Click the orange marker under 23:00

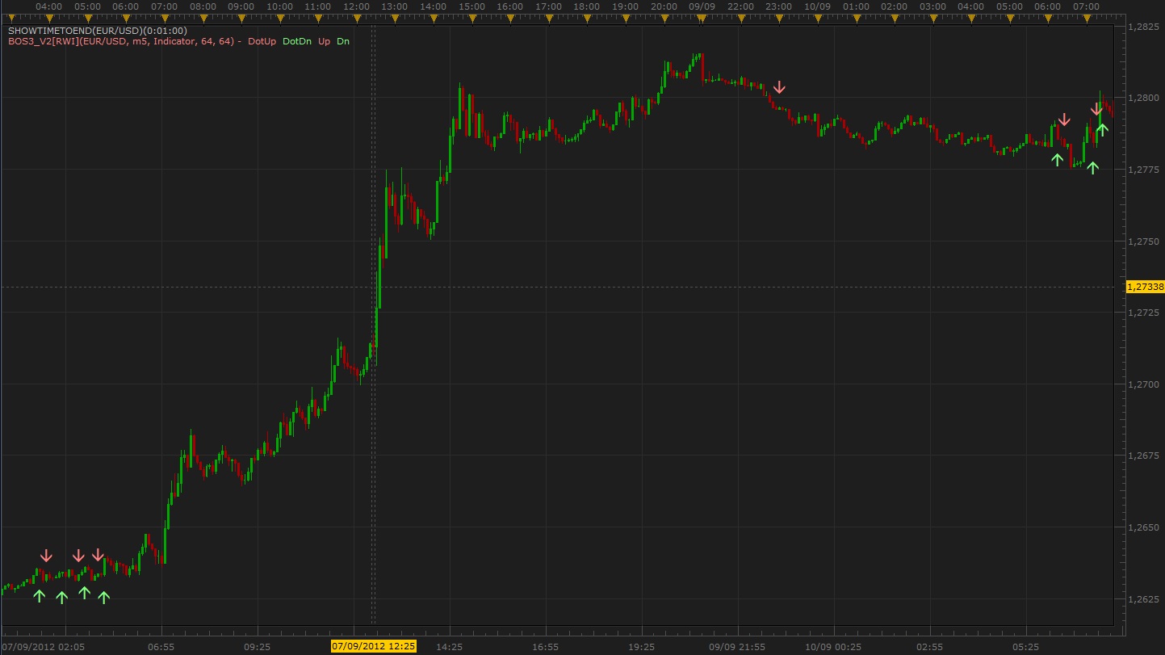click(x=779, y=17)
